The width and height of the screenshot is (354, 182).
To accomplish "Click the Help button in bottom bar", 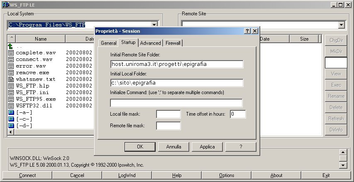I will point(177,175).
